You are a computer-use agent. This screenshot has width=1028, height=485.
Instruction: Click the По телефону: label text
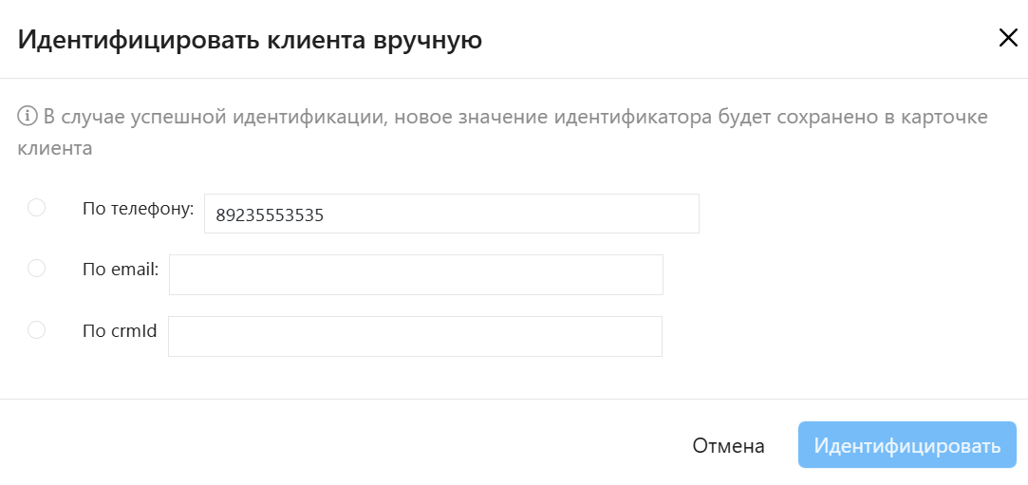pos(139,209)
